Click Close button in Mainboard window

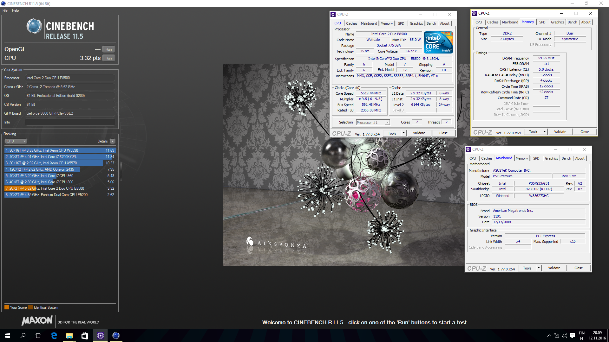(x=579, y=268)
